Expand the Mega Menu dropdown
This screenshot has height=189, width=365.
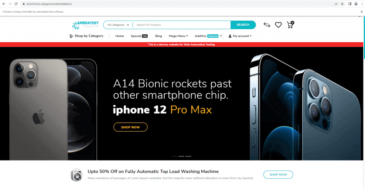pyautogui.click(x=178, y=36)
